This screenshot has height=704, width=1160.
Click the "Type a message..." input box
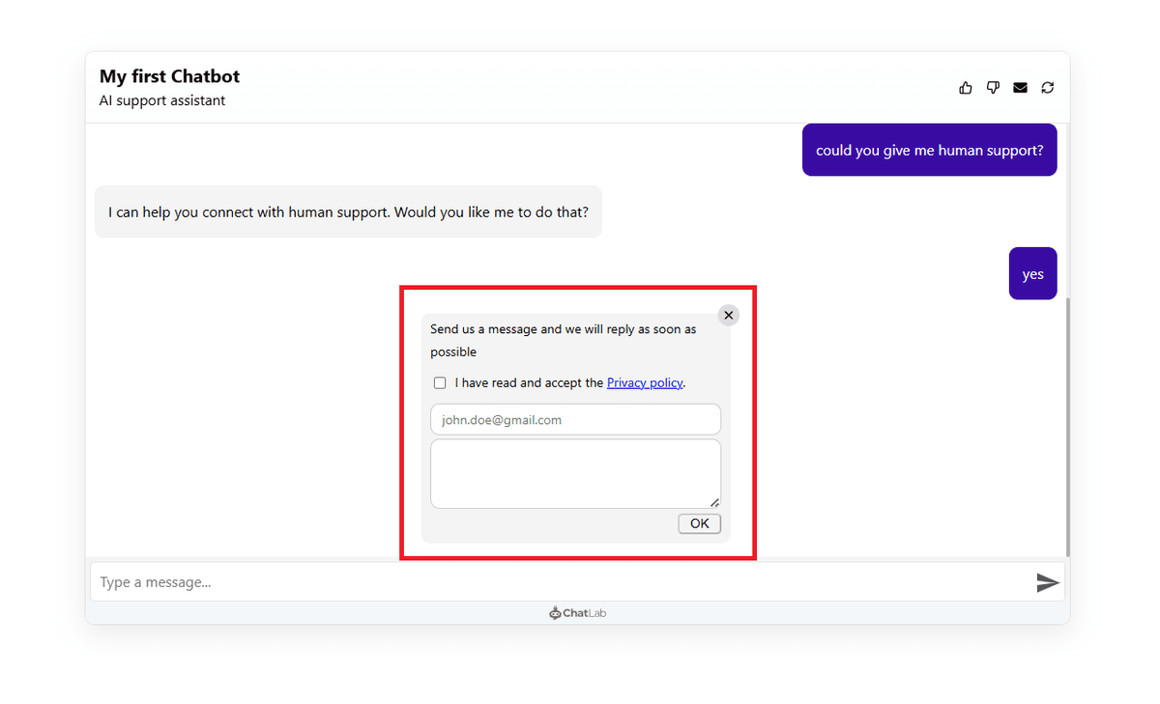(561, 582)
